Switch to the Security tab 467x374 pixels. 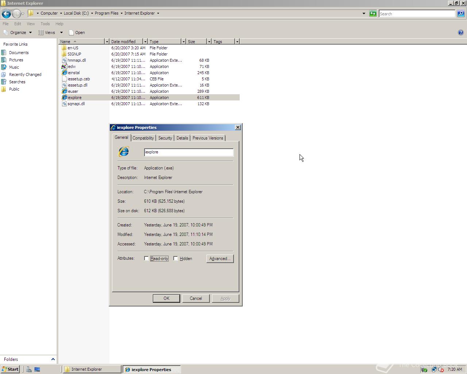tap(165, 138)
